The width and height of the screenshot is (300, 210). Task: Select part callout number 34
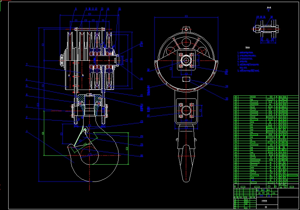(x=226, y=86)
